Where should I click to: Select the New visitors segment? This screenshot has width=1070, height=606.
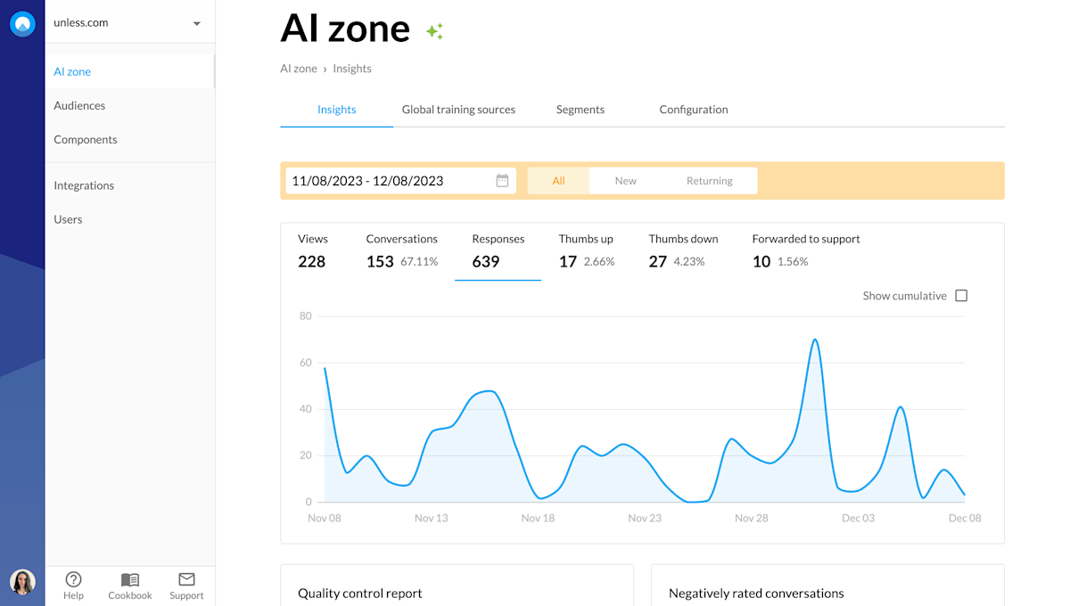(x=626, y=180)
